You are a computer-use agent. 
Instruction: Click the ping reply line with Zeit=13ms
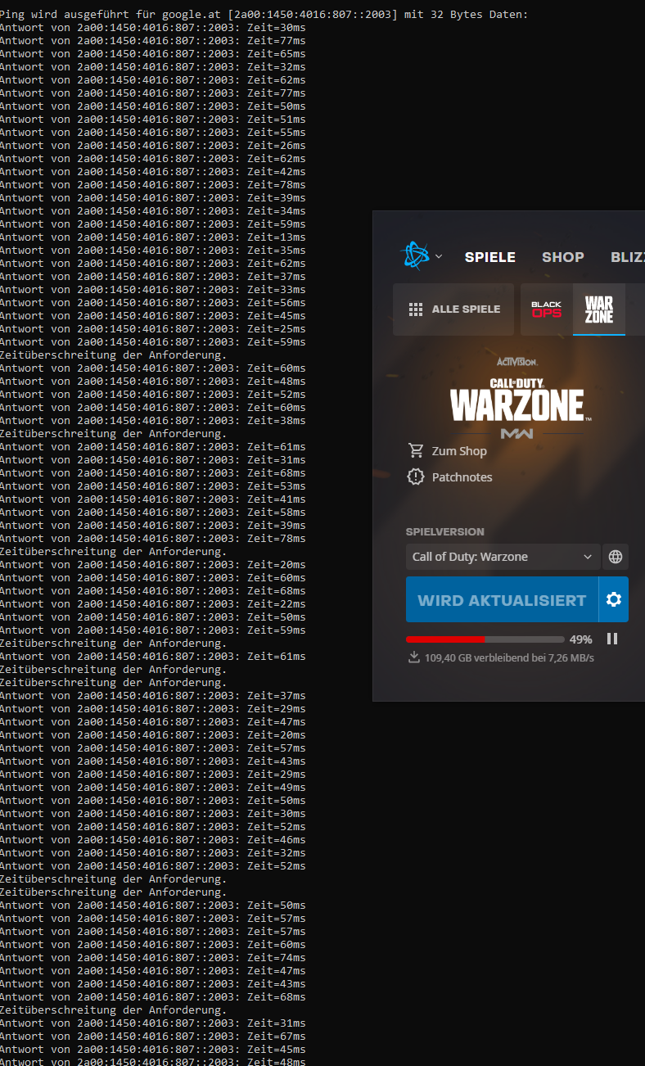tap(153, 237)
